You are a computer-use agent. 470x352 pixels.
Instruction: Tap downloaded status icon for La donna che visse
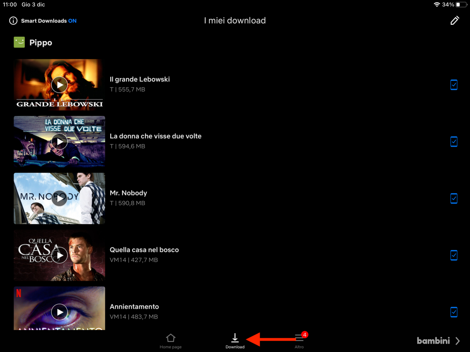pos(454,142)
